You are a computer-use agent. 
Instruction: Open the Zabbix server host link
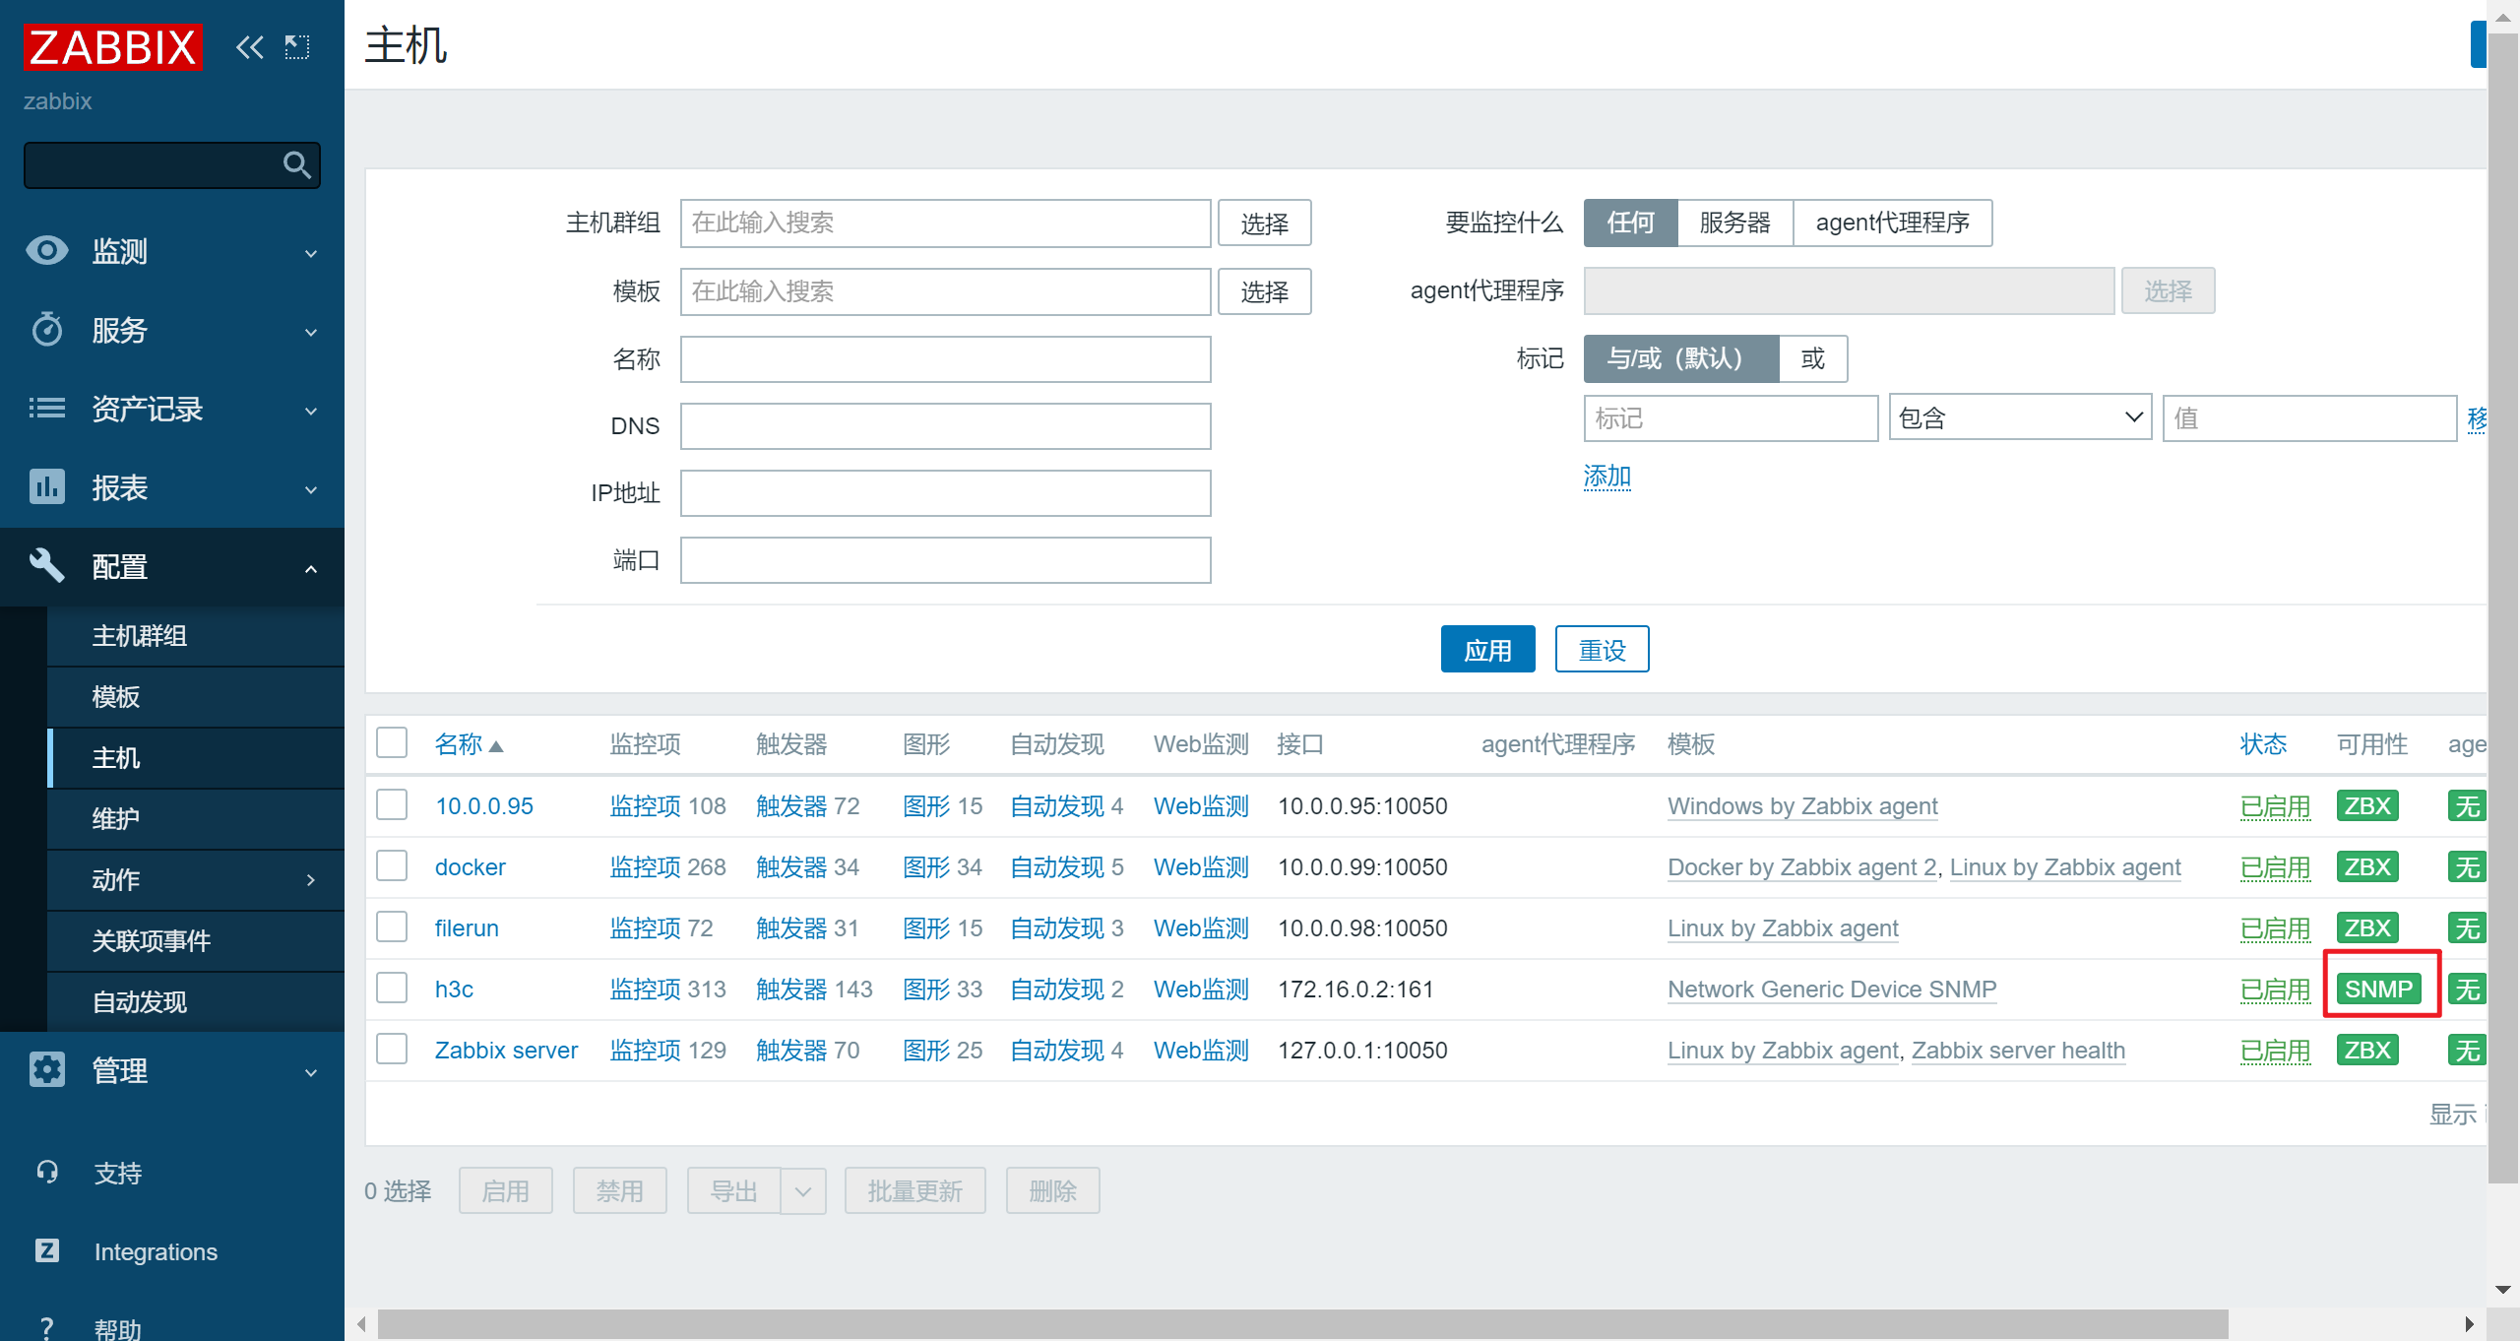point(506,1050)
